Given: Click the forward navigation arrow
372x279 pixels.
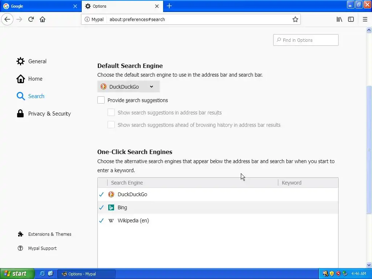Looking at the screenshot, I should click(x=19, y=19).
